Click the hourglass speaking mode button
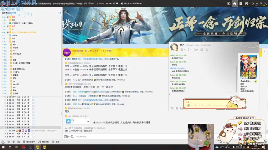This screenshot has height=150, width=268. pyautogui.click(x=29, y=142)
